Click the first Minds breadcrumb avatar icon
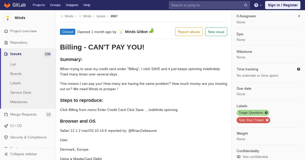The image size is (305, 160). (62, 16)
